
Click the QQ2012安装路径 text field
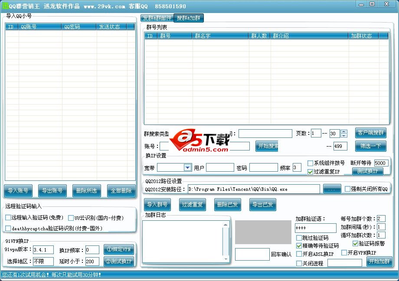pyautogui.click(x=254, y=189)
